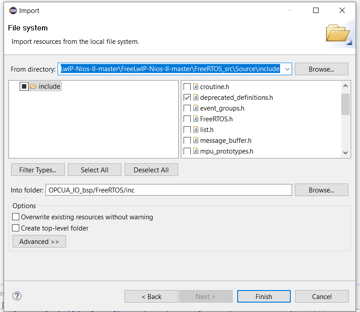Click the Into folder text field
This screenshot has height=312, width=360.
coord(168,190)
